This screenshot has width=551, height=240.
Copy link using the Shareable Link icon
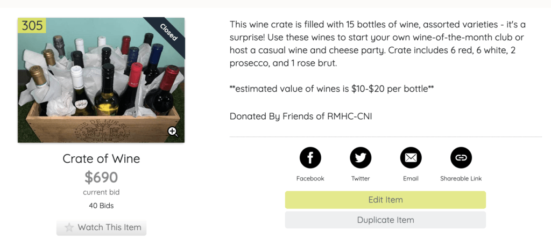[x=461, y=157]
